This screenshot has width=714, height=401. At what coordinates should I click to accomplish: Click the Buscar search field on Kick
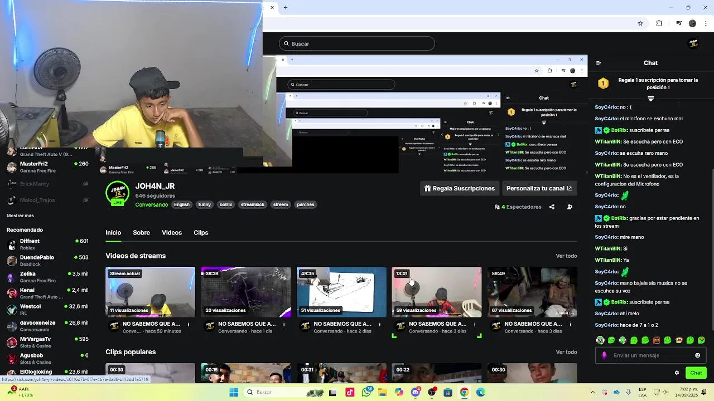357,43
